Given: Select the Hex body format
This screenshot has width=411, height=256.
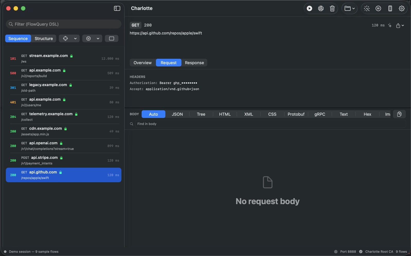Looking at the screenshot, I should [367, 114].
